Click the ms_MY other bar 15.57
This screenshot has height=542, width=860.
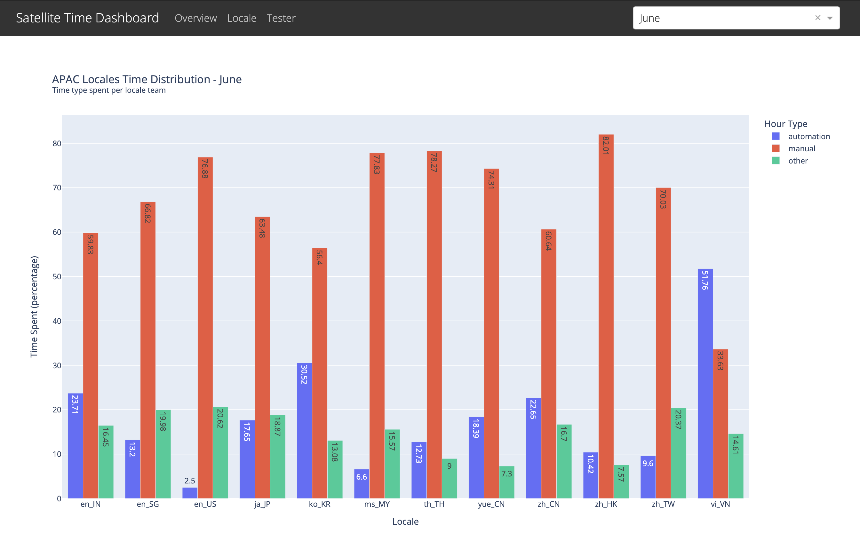[x=392, y=464]
